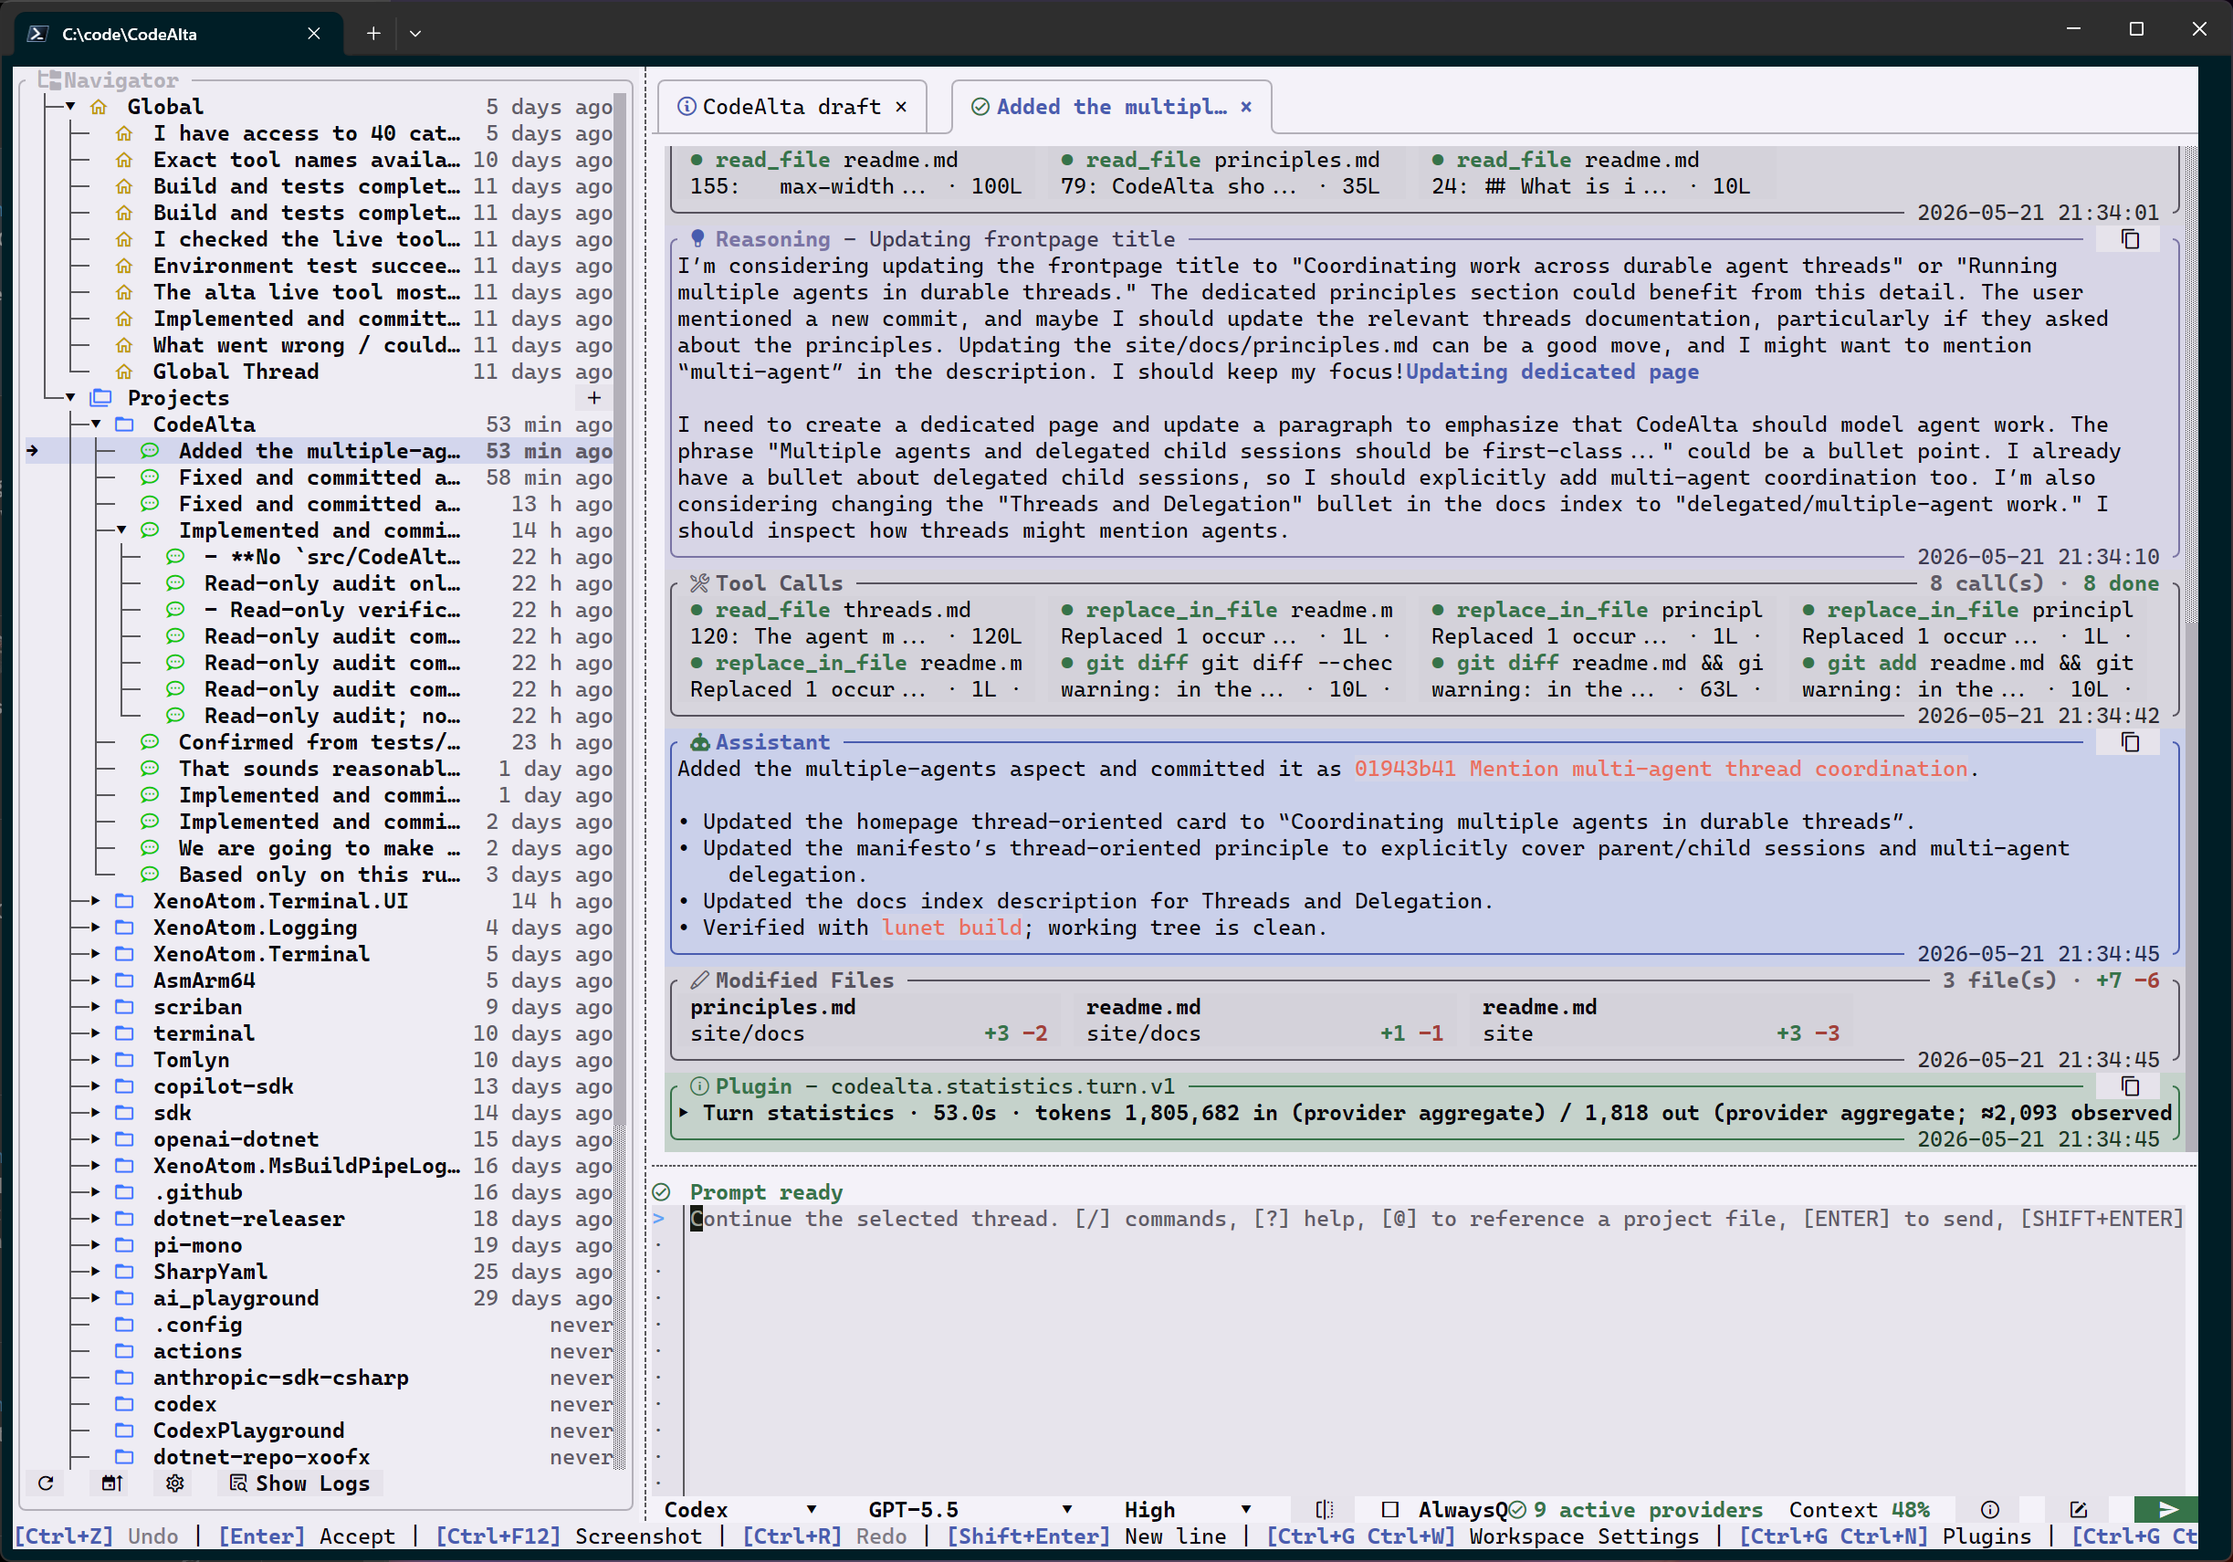Click the '9 active providers' status
2233x1562 pixels.
tap(1636, 1509)
